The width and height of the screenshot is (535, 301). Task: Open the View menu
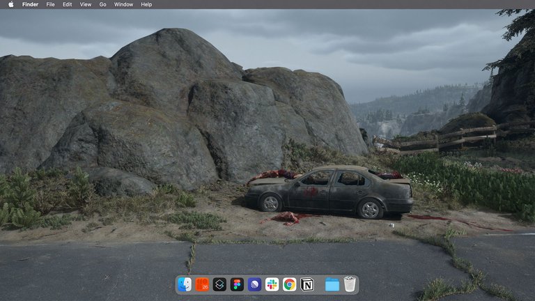click(x=85, y=4)
